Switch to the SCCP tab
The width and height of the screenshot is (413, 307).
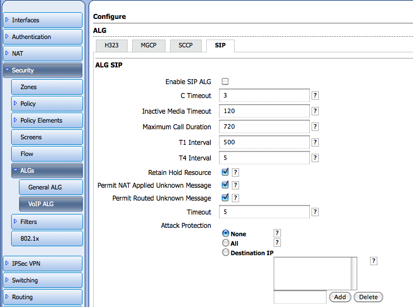click(x=186, y=46)
